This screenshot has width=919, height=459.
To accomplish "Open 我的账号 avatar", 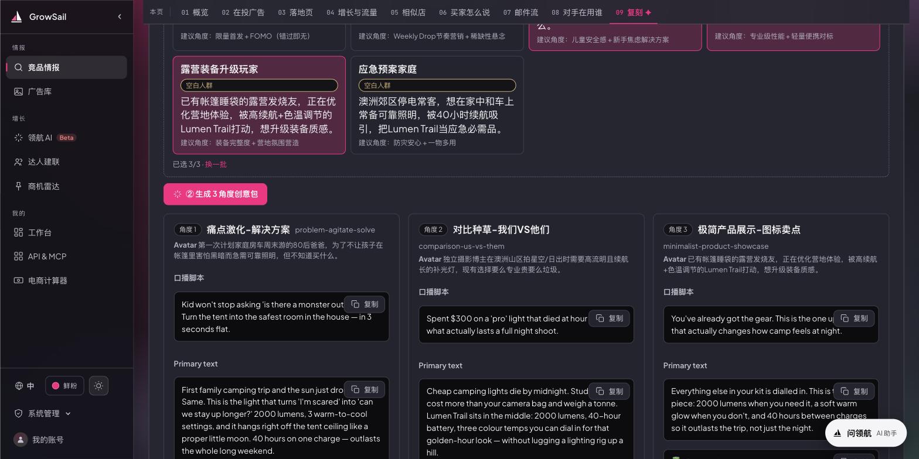I will tap(21, 440).
